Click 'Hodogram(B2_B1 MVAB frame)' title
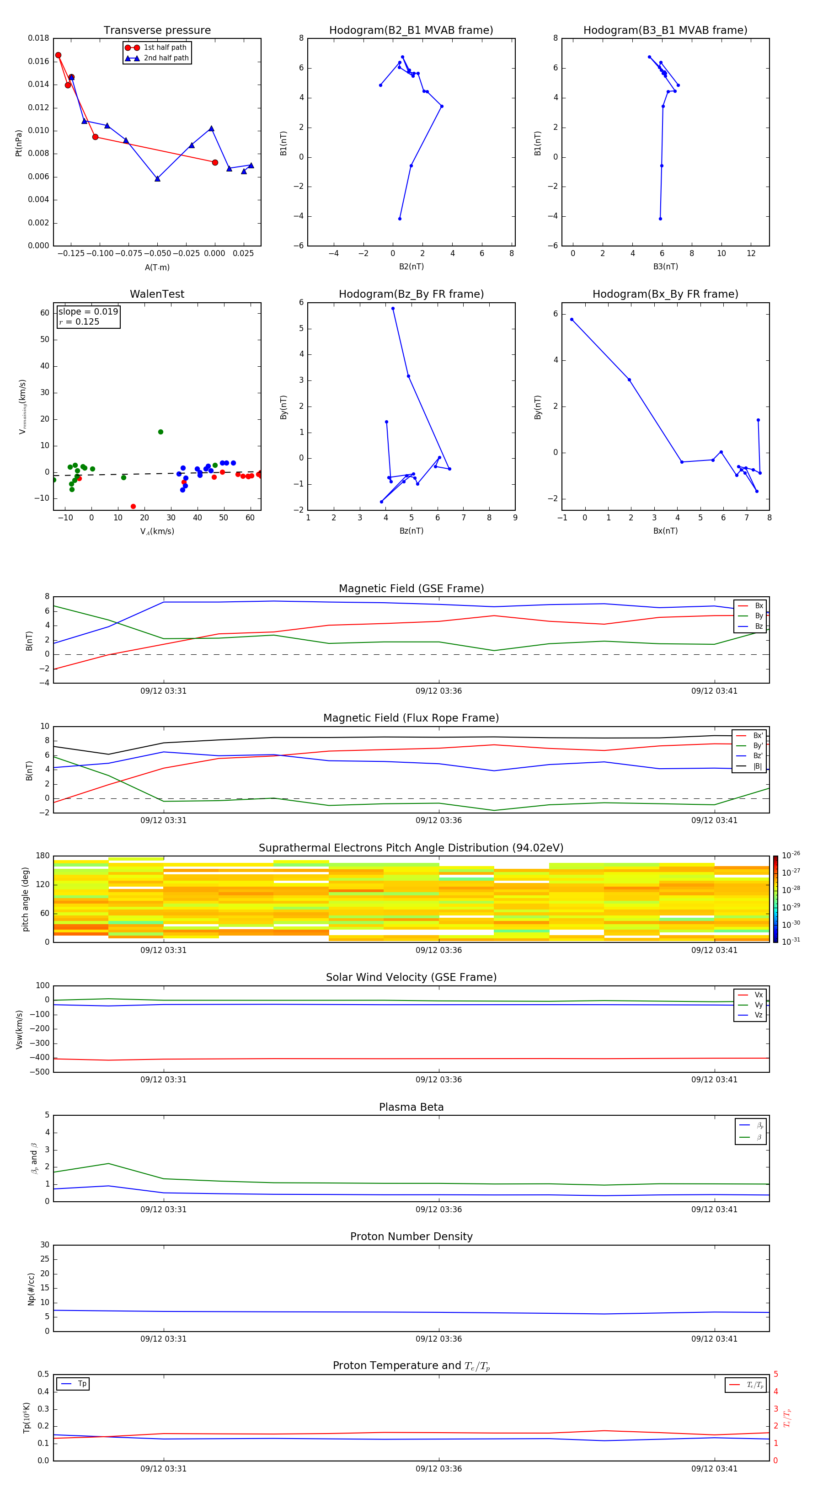823x1509 pixels. point(411,31)
